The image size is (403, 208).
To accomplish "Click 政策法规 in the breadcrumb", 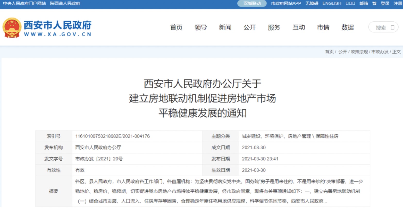I will point(359,52).
